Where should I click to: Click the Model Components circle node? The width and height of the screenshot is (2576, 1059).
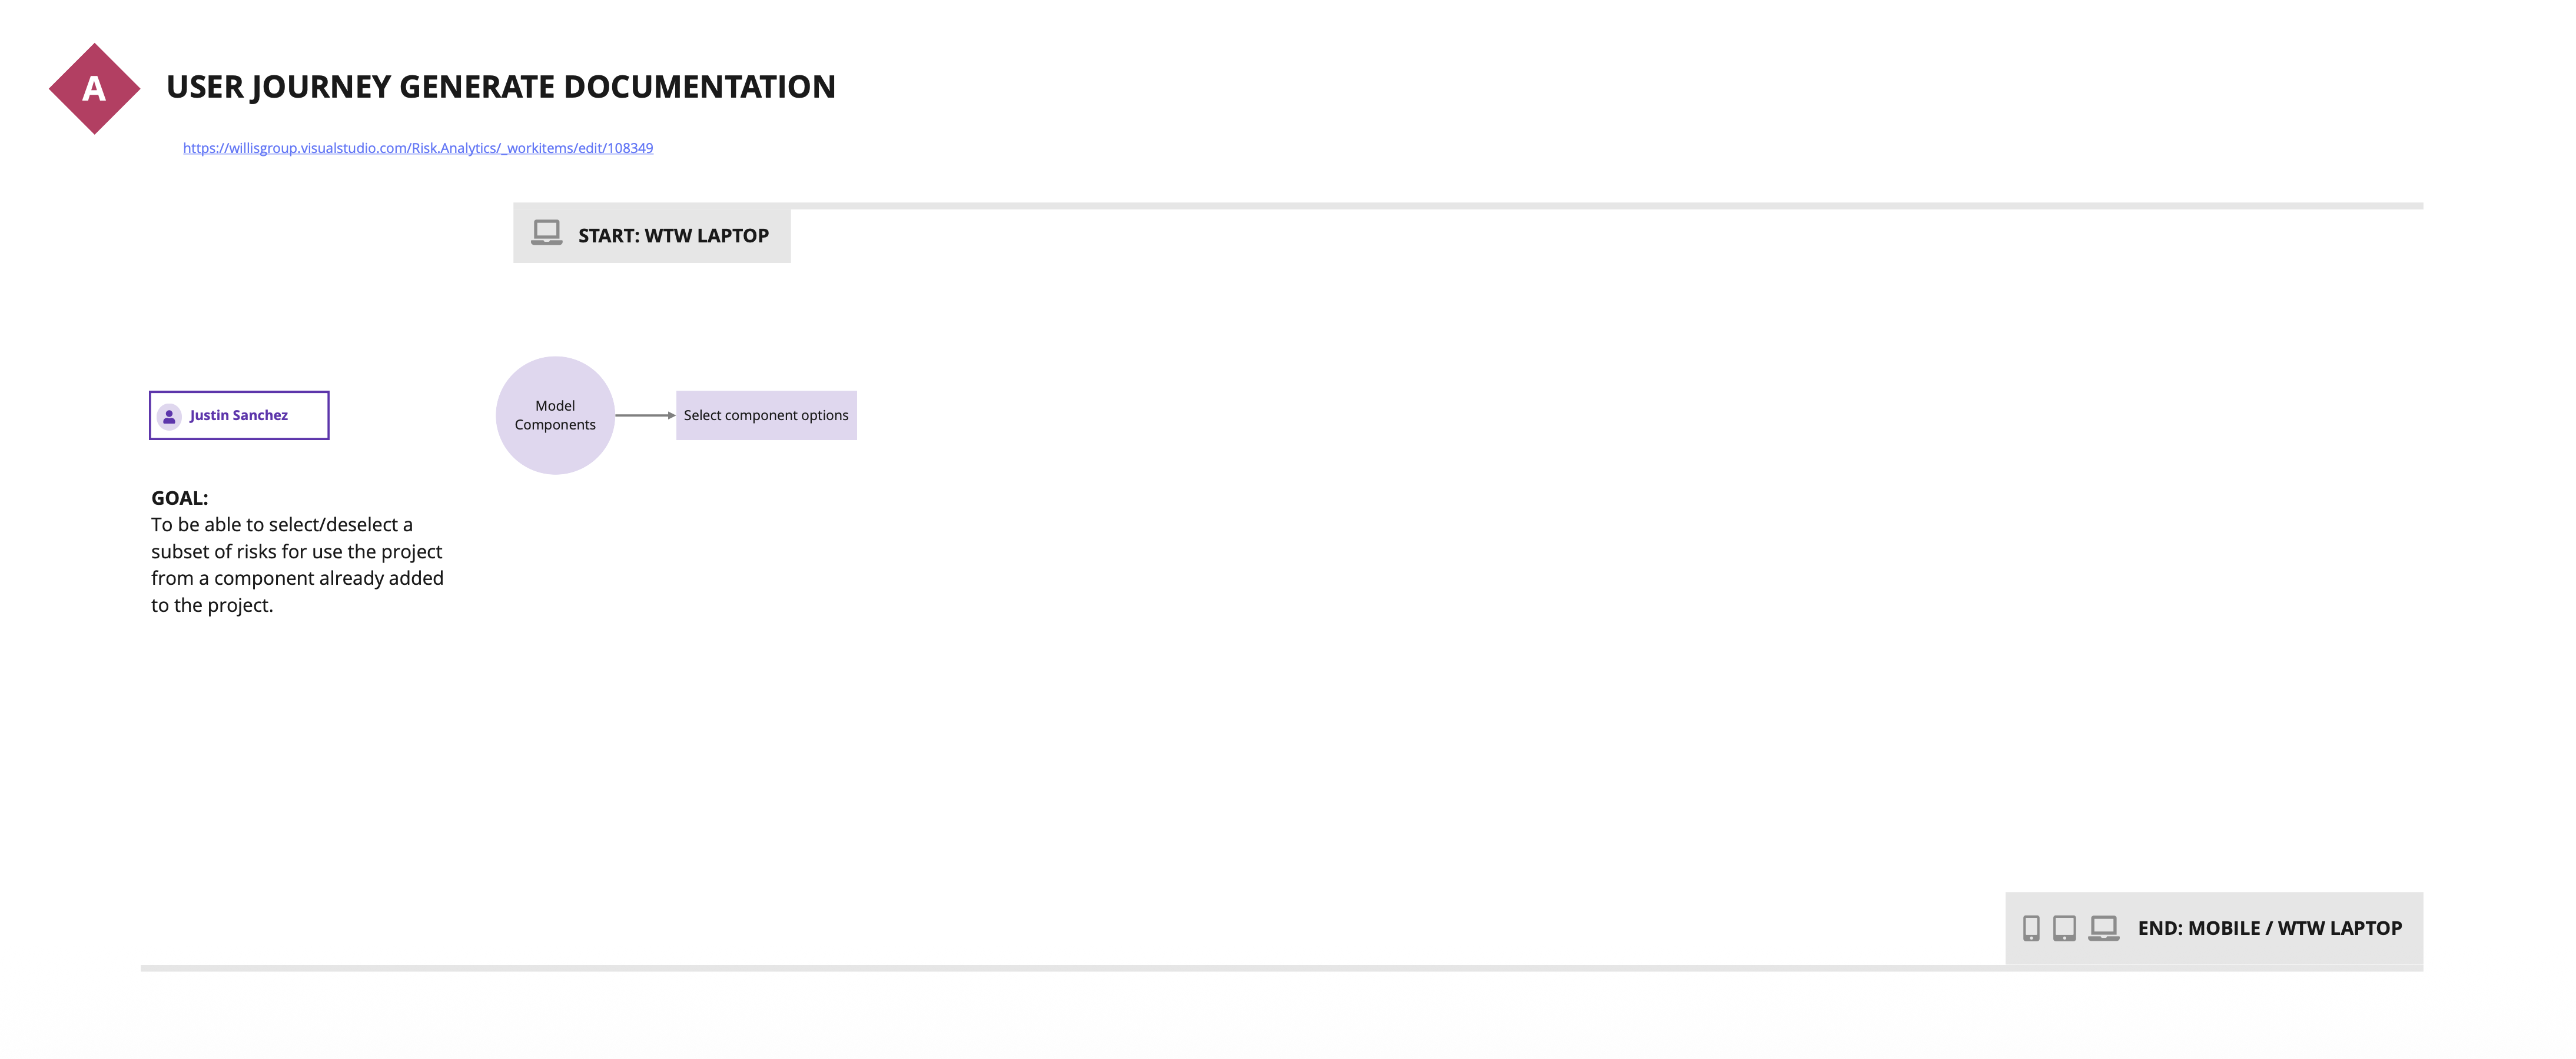click(x=555, y=415)
